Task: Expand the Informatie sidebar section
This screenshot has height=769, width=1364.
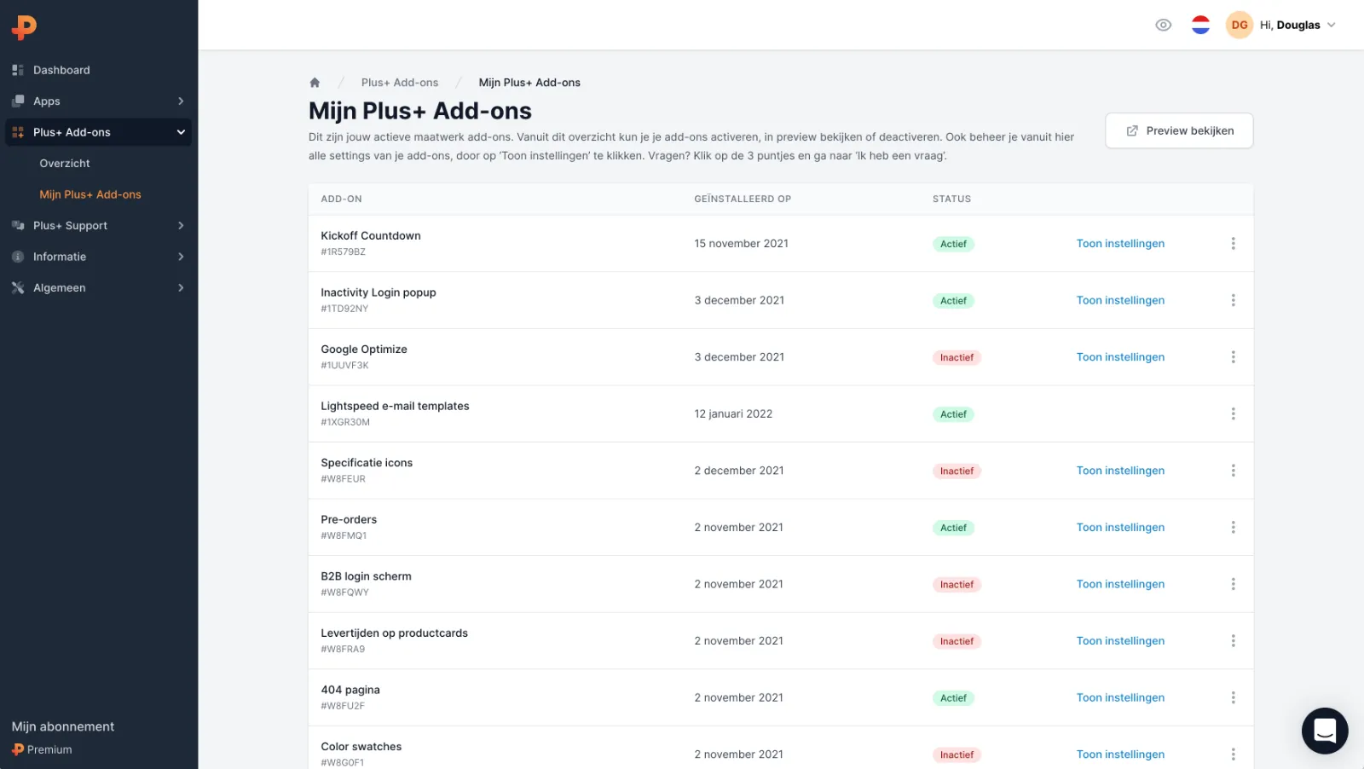Action: (x=99, y=257)
